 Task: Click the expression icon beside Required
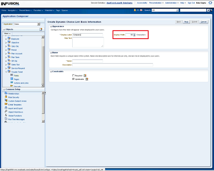[x=85, y=76]
